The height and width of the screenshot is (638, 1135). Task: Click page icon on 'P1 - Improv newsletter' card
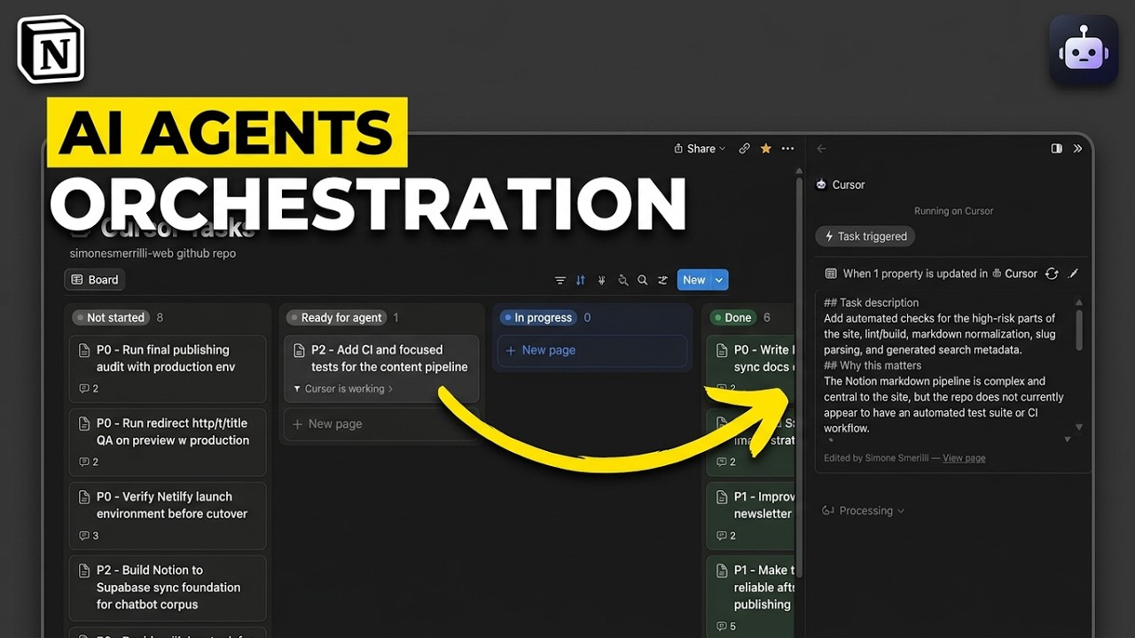coord(722,497)
